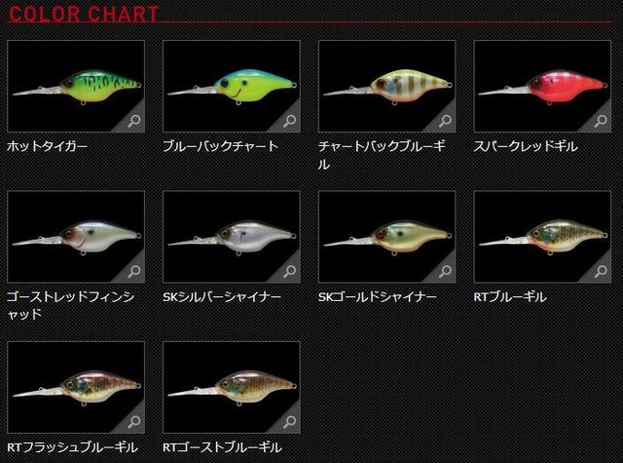
Task: Click magnifier icon on ホットタイガー image
Action: (134, 121)
